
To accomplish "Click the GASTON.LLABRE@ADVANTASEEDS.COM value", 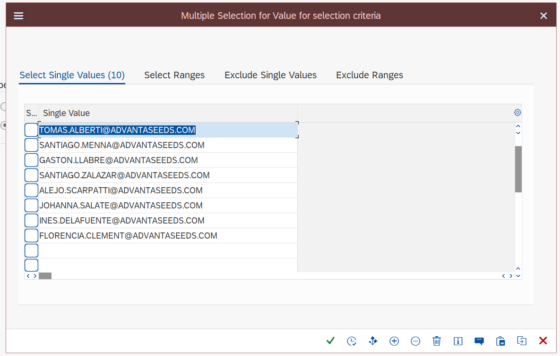I will coord(168,160).
